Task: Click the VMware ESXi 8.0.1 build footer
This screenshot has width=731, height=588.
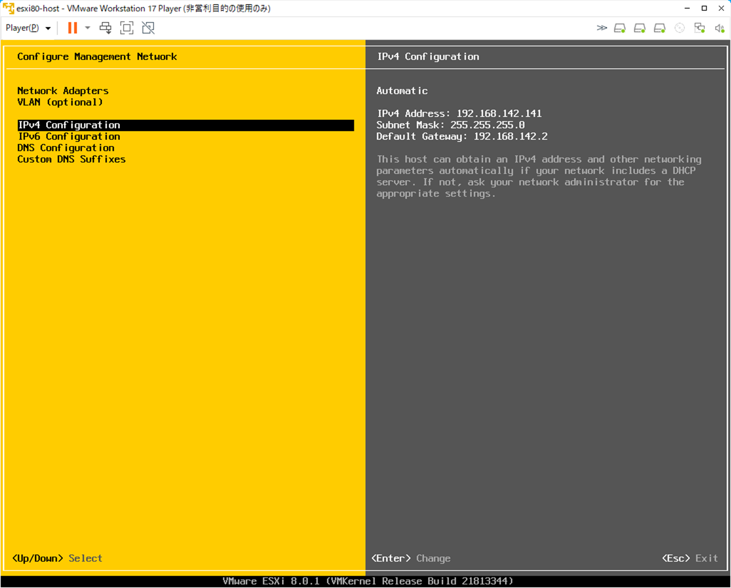Action: click(368, 581)
